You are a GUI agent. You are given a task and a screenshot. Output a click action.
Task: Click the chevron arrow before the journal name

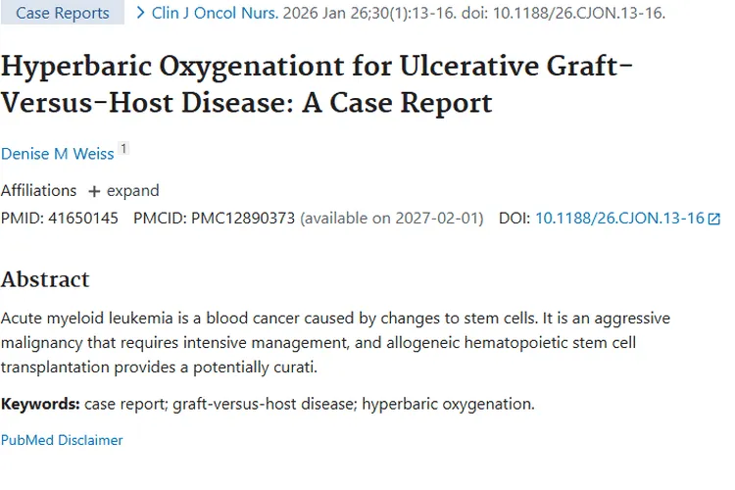[141, 13]
